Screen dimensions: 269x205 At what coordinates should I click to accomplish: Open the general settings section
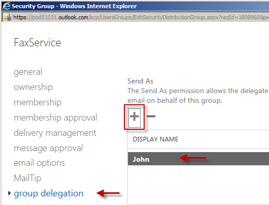click(28, 72)
